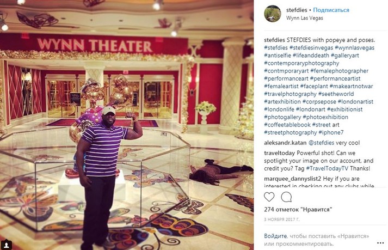This screenshot has width=388, height=250.
Task: Like the post with the heart icon
Action: [x=269, y=197]
